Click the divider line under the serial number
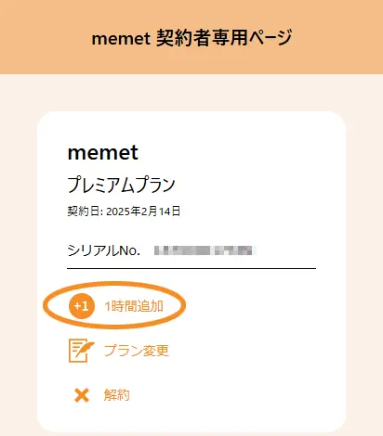383x436 pixels. pos(191,268)
